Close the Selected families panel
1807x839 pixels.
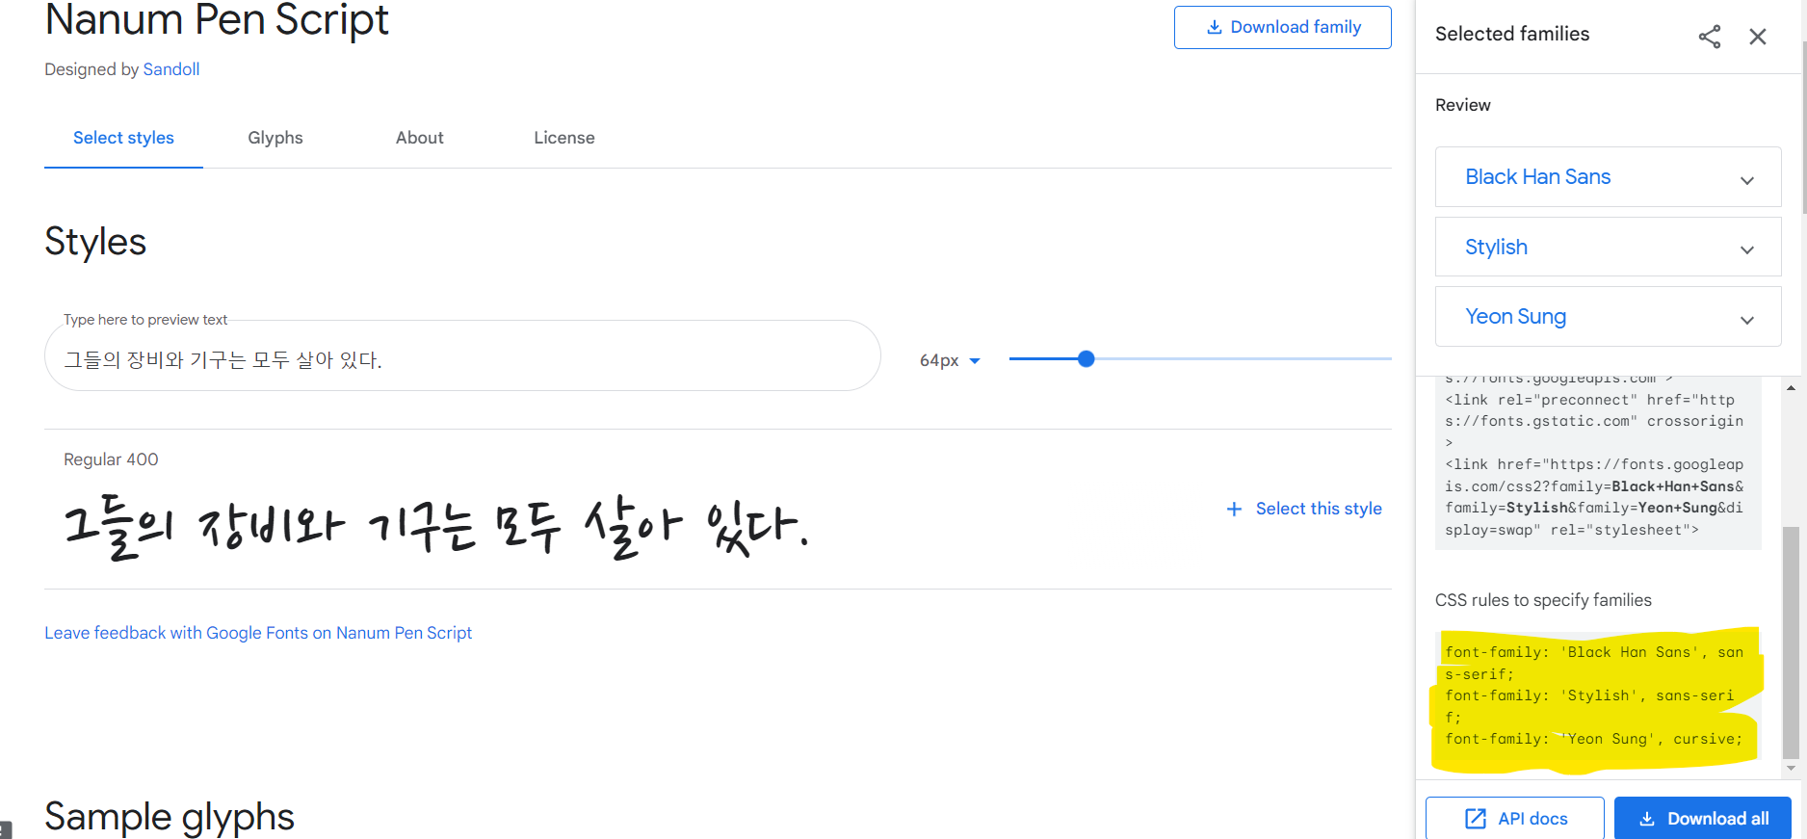(1758, 37)
